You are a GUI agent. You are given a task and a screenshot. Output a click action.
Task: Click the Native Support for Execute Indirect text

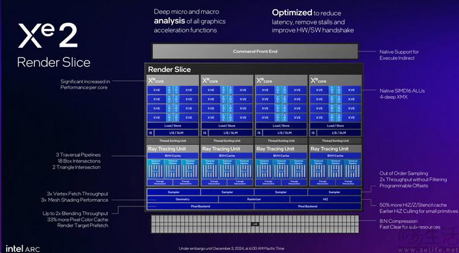399,55
